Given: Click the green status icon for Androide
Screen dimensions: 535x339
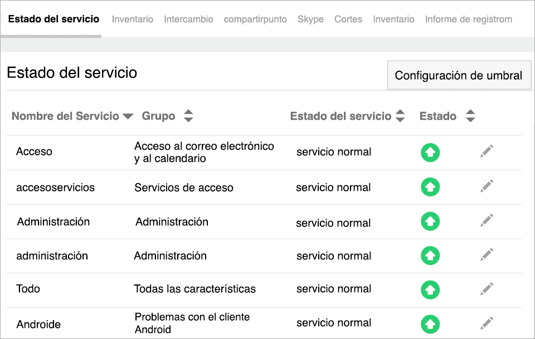Looking at the screenshot, I should [430, 323].
